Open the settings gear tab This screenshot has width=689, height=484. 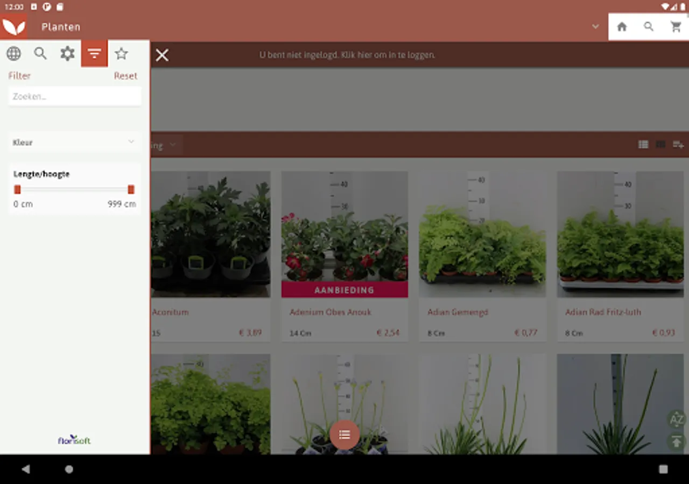[x=67, y=53]
